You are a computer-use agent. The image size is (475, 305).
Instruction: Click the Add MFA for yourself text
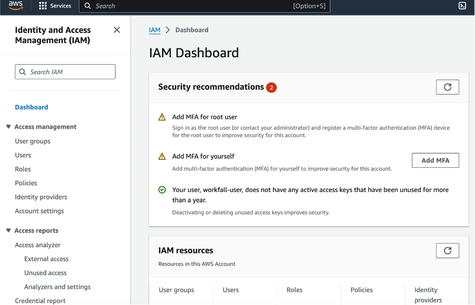[x=203, y=156]
